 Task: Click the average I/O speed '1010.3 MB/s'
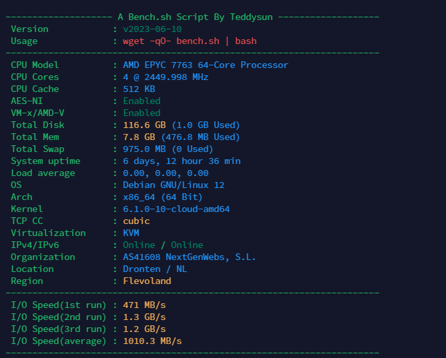coord(152,341)
